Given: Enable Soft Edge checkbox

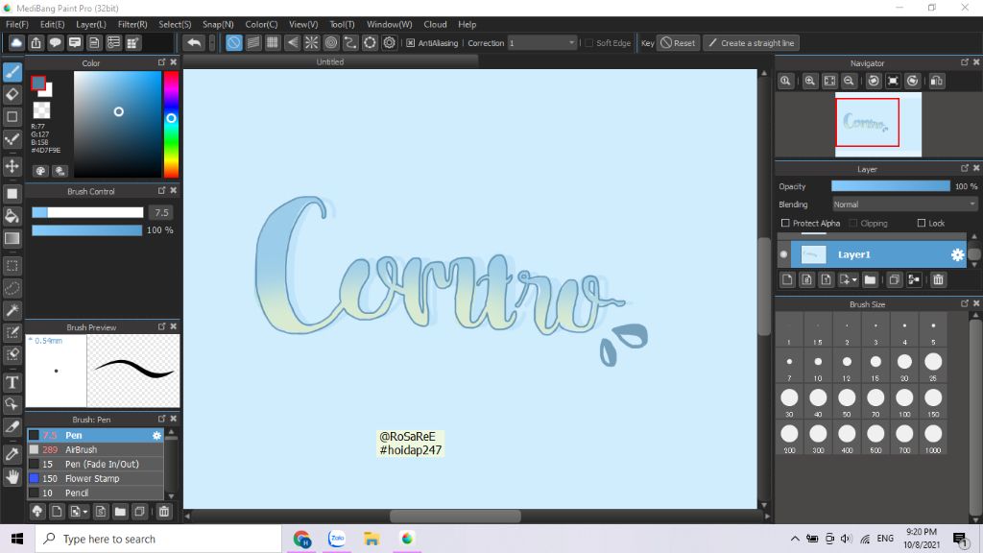Looking at the screenshot, I should coord(588,42).
